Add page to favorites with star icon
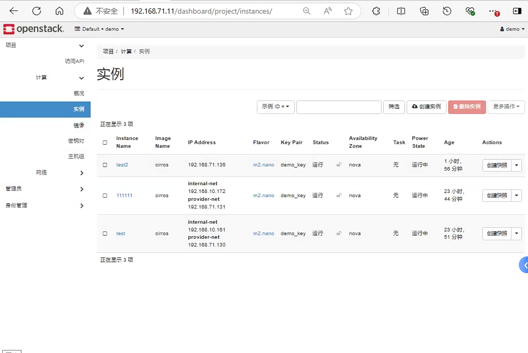 click(348, 11)
